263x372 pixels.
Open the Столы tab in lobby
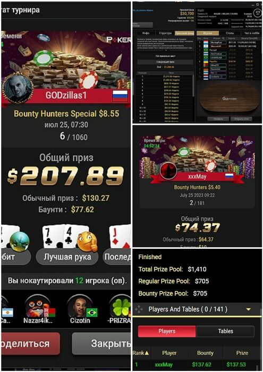coord(230,33)
